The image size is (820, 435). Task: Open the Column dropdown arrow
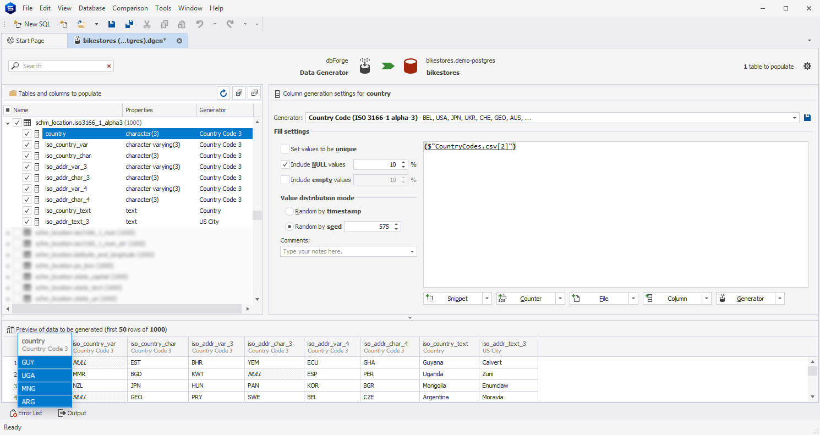click(x=707, y=299)
